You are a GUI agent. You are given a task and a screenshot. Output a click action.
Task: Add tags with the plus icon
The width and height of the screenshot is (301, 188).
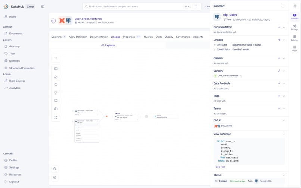pyautogui.click(x=279, y=96)
